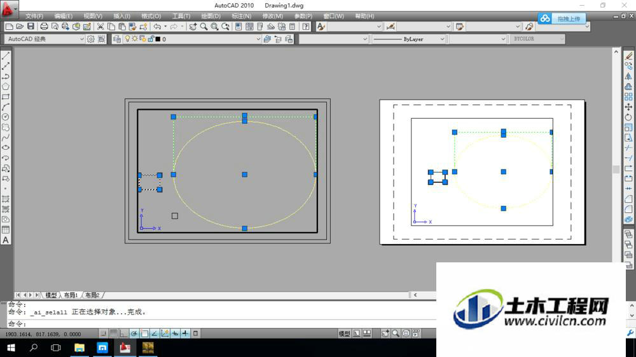Screen dimensions: 636x357
Task: Open the 文件(F) menu
Action: point(34,17)
